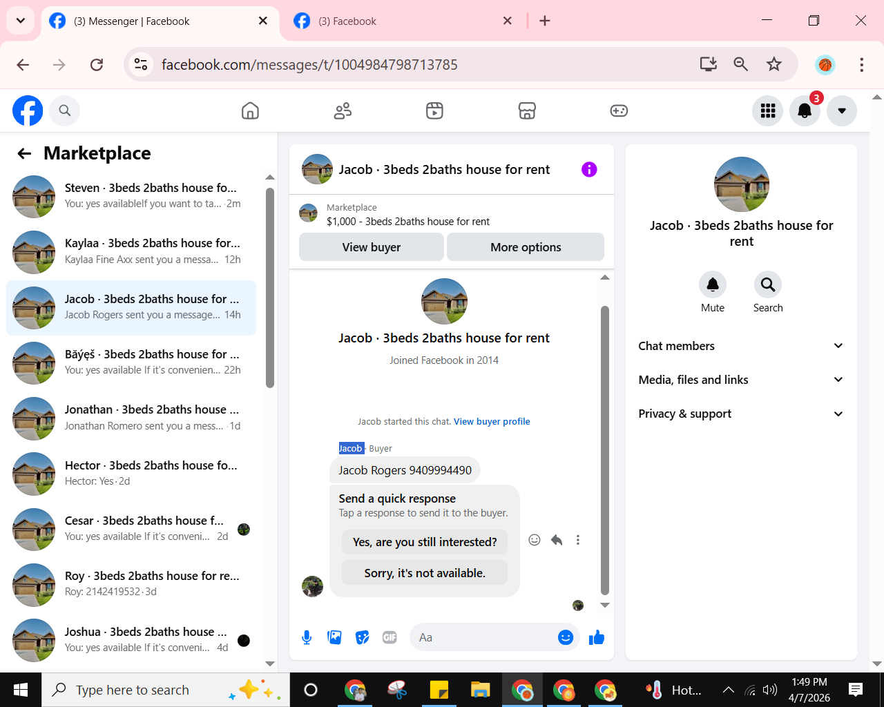This screenshot has height=707, width=884.
Task: Open Kaylaa's 3beds 2baths conversation
Action: point(131,252)
